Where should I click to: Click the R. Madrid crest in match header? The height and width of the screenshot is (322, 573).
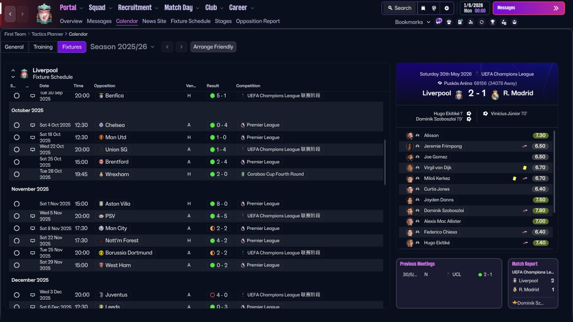pos(495,94)
